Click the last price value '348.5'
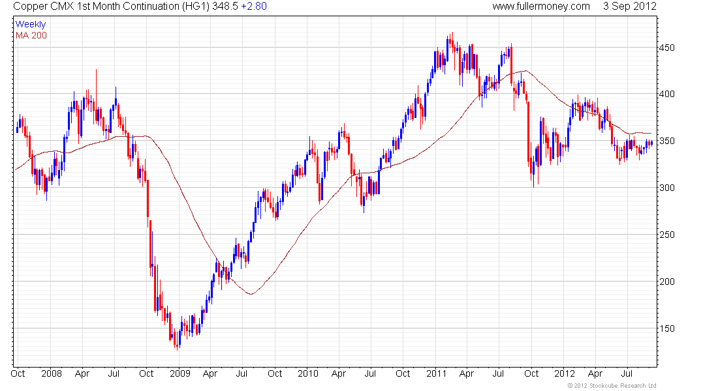 [225, 7]
